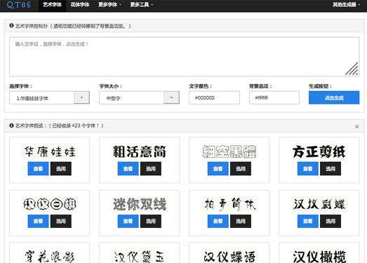Expand the 更多字体 menu
This screenshot has height=263, width=367.
coord(109,5)
